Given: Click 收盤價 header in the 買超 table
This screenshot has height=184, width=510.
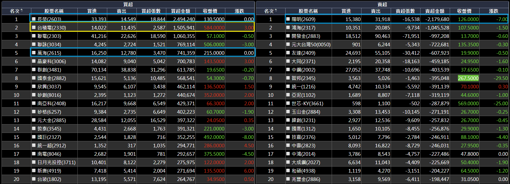Looking at the screenshot, I should click(210, 11).
